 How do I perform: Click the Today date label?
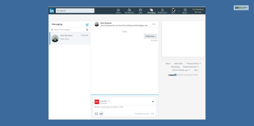pos(124,32)
